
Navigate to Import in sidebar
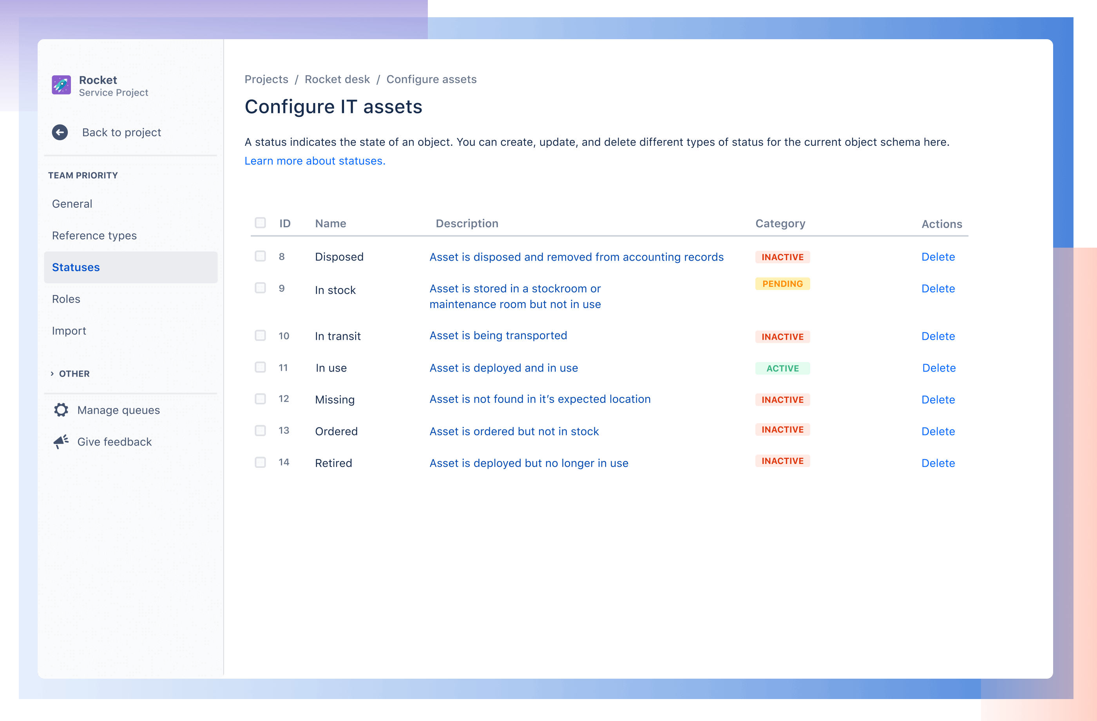click(x=69, y=330)
